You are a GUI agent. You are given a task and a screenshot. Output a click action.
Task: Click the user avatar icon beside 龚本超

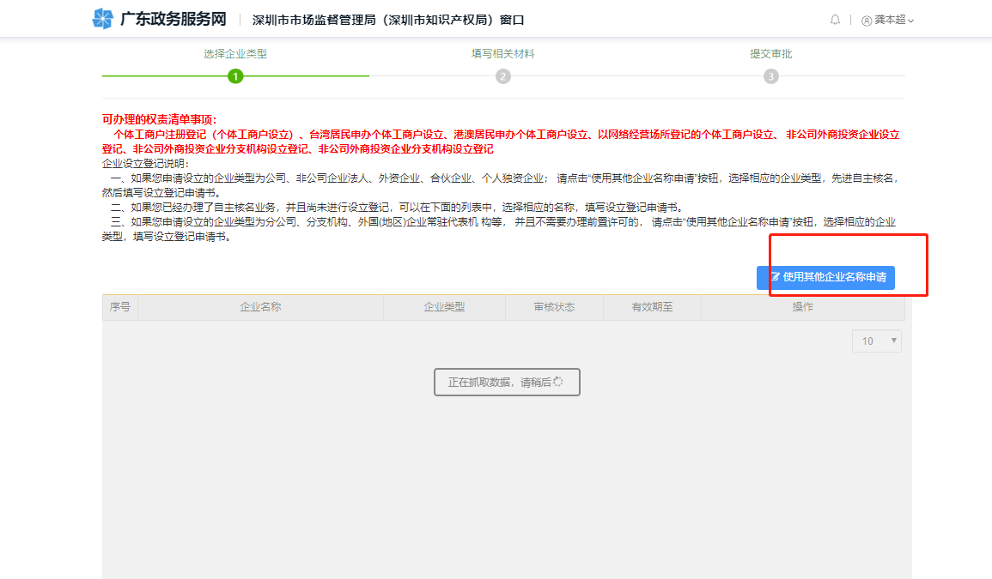point(867,21)
